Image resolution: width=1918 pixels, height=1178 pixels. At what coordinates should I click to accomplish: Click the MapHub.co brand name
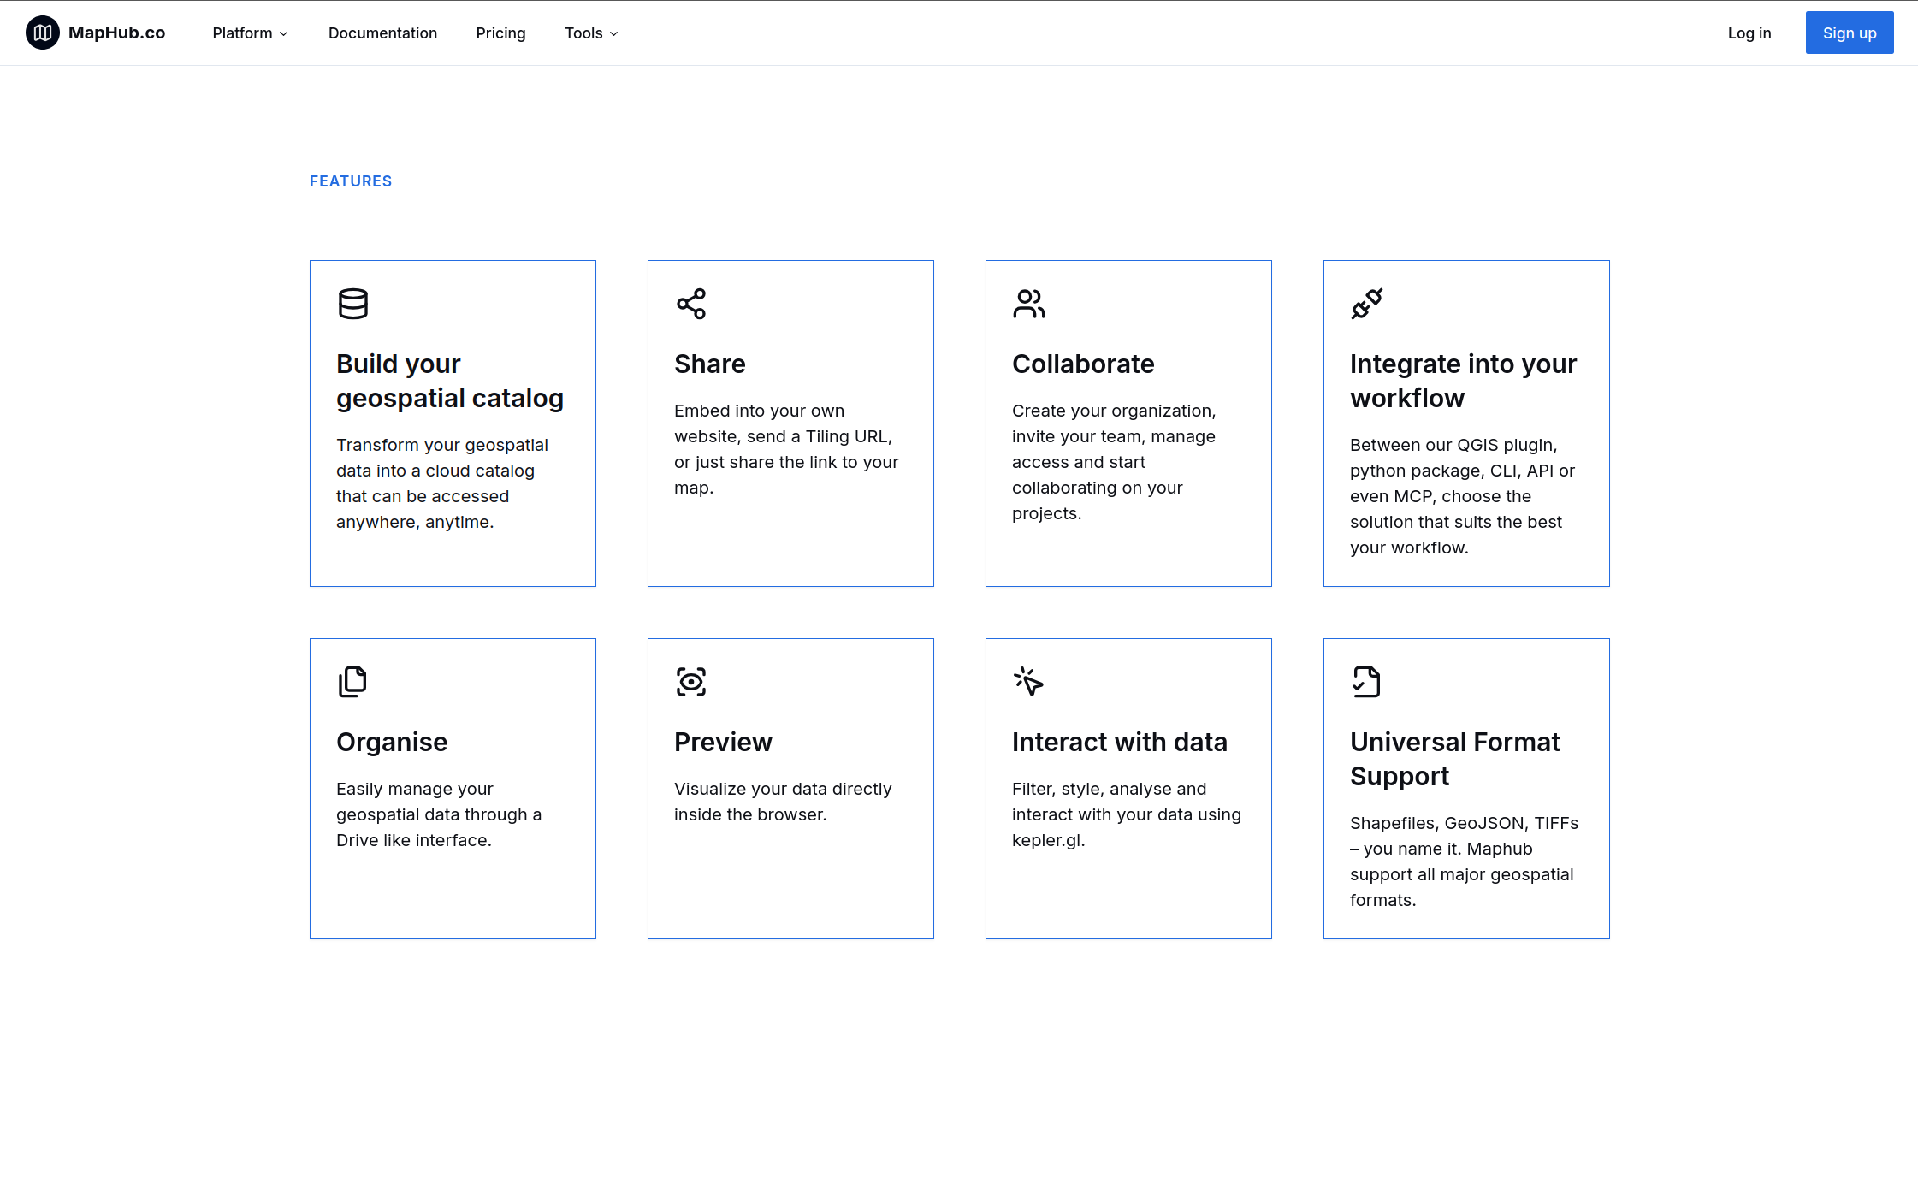pyautogui.click(x=116, y=33)
